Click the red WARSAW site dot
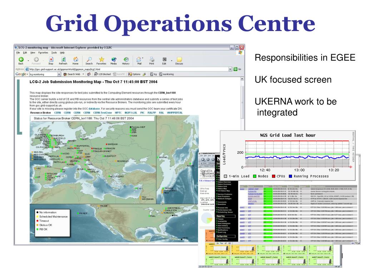Image resolution: width=366 pixels, height=274 pixels. click(107, 144)
